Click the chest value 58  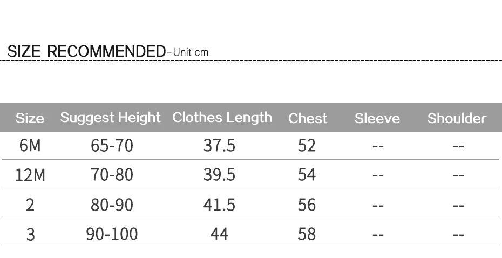[x=307, y=234]
